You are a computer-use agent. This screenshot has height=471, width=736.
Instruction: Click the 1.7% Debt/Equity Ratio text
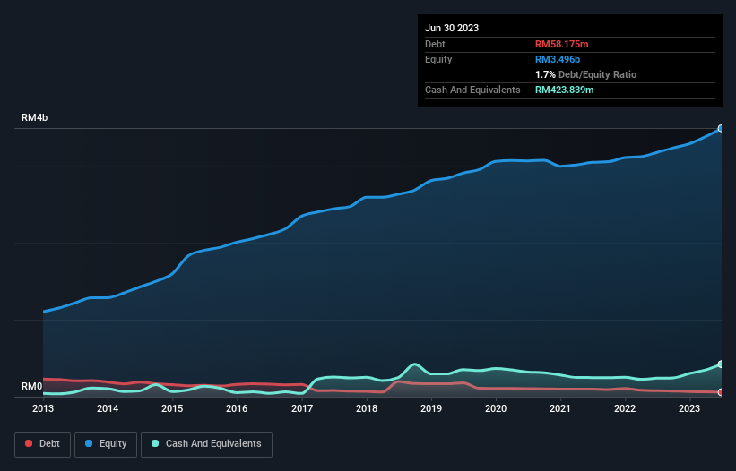pos(585,74)
